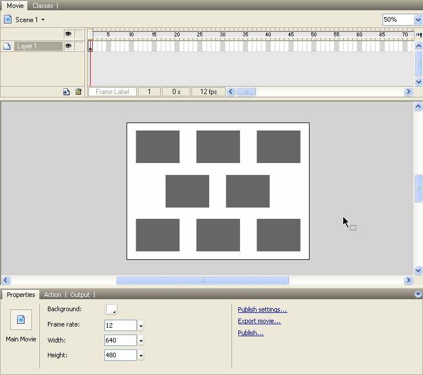The height and width of the screenshot is (375, 423).
Task: Select the top-middle gray rectangle on stage
Action: [218, 147]
